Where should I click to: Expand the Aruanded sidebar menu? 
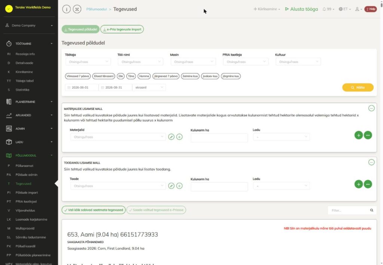[29, 115]
